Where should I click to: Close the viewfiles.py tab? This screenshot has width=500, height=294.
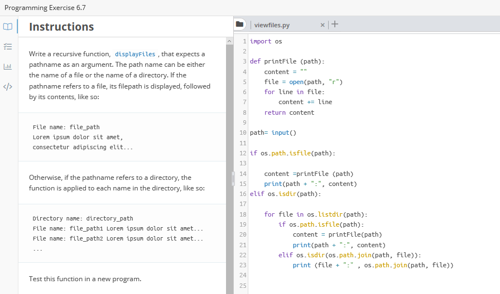coord(323,25)
